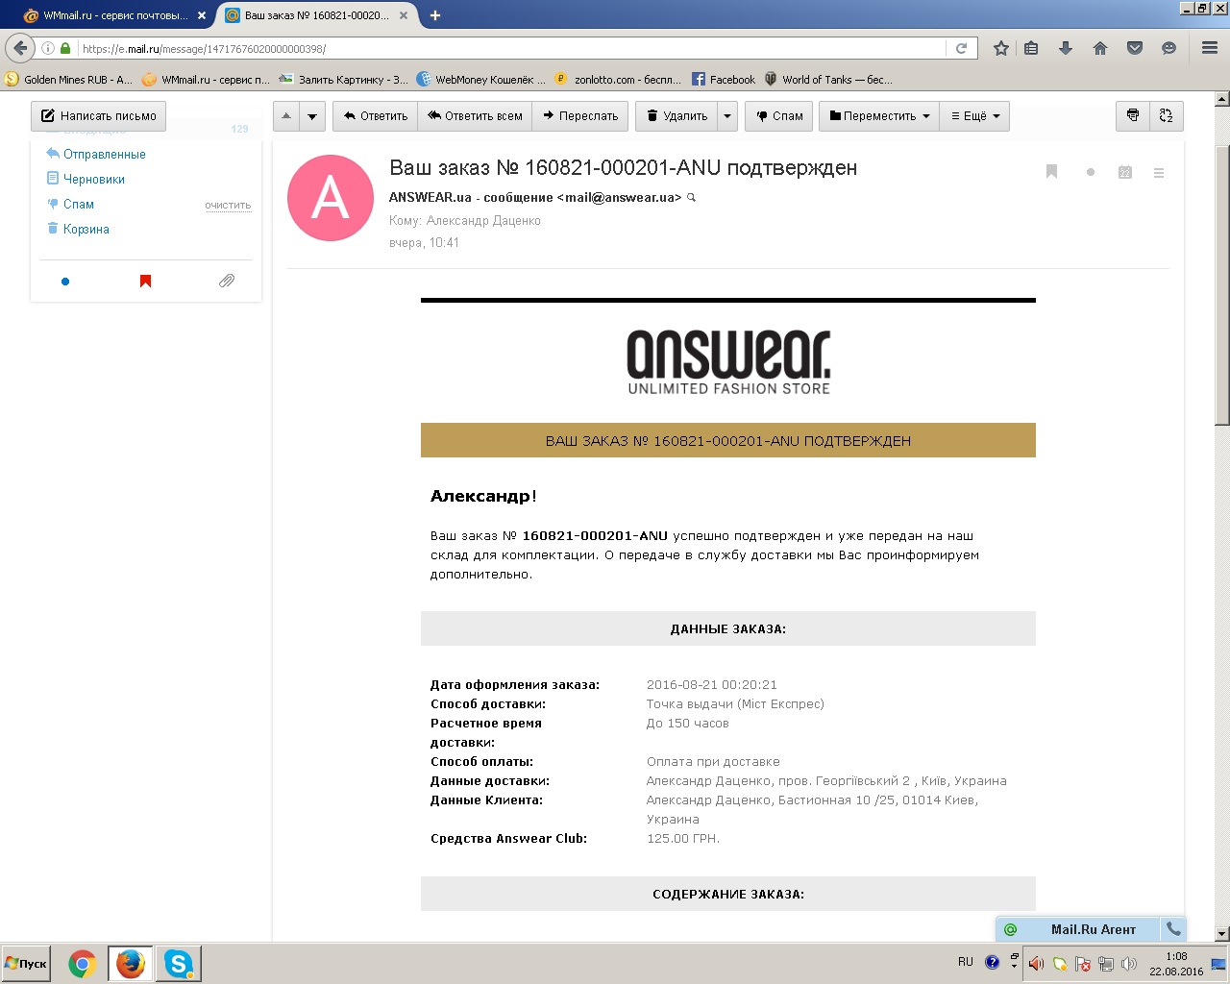The image size is (1230, 984).
Task: Click RU language indicator in tray
Action: 966,962
